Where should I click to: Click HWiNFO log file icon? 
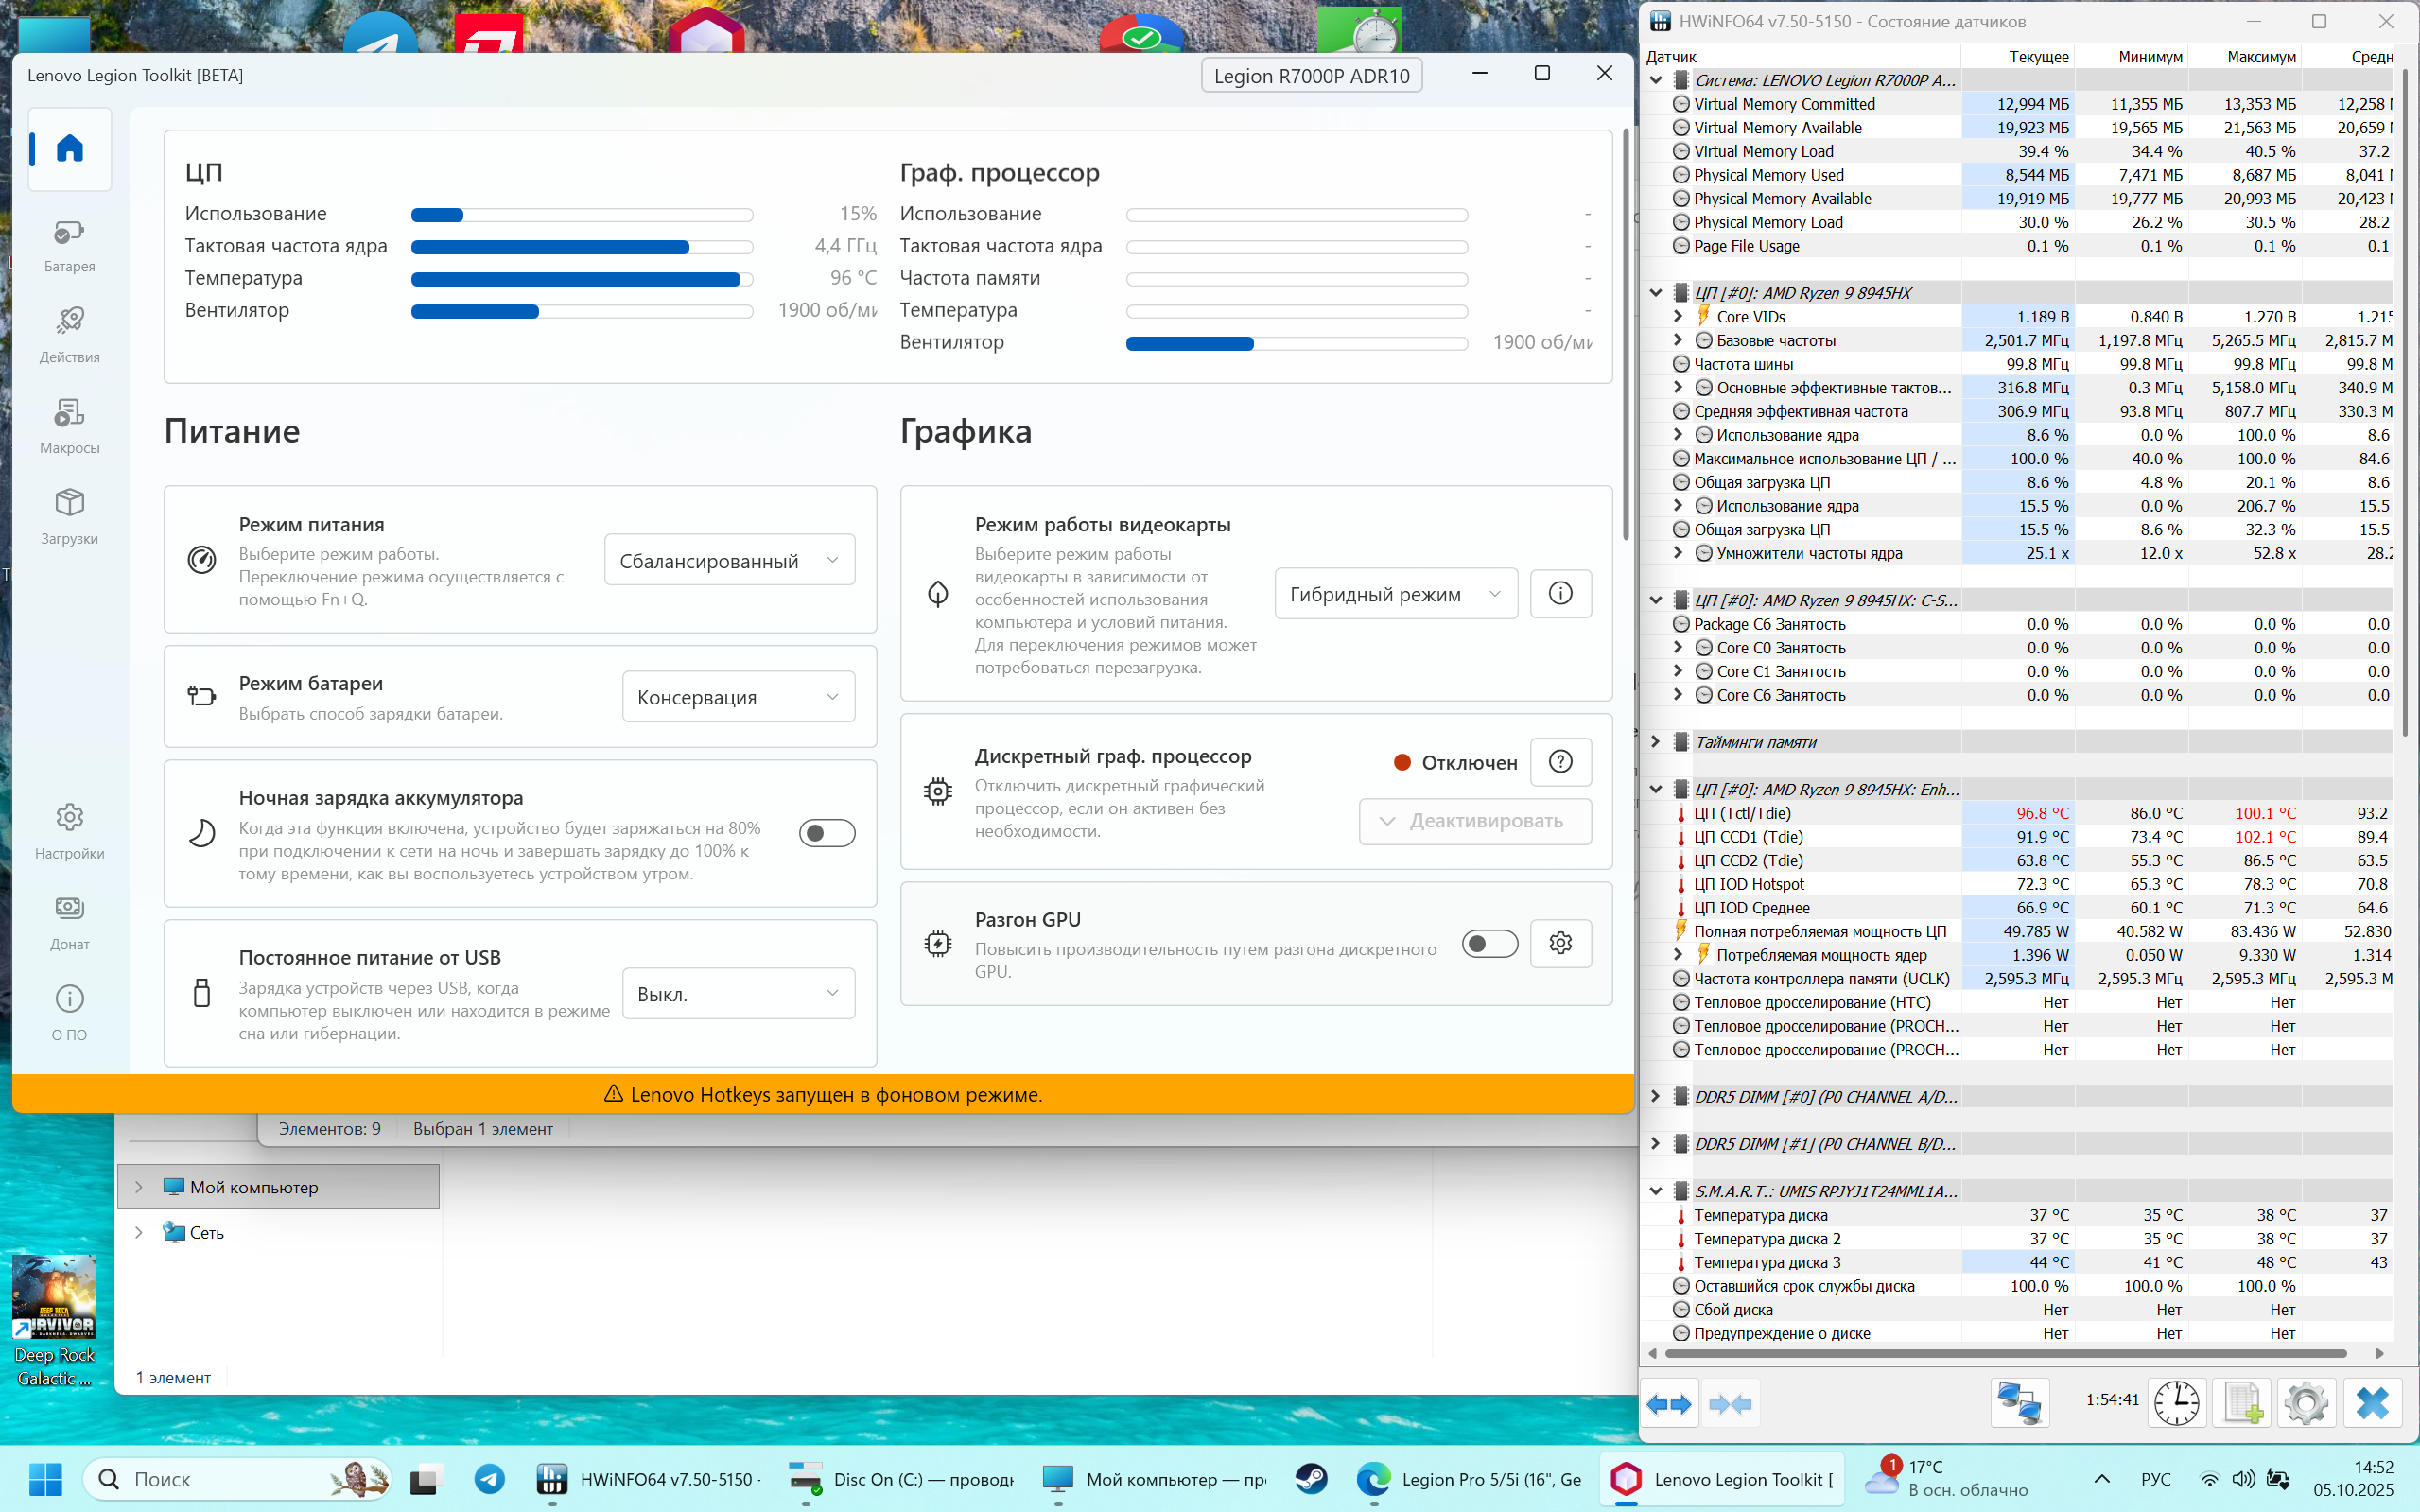[x=2241, y=1403]
